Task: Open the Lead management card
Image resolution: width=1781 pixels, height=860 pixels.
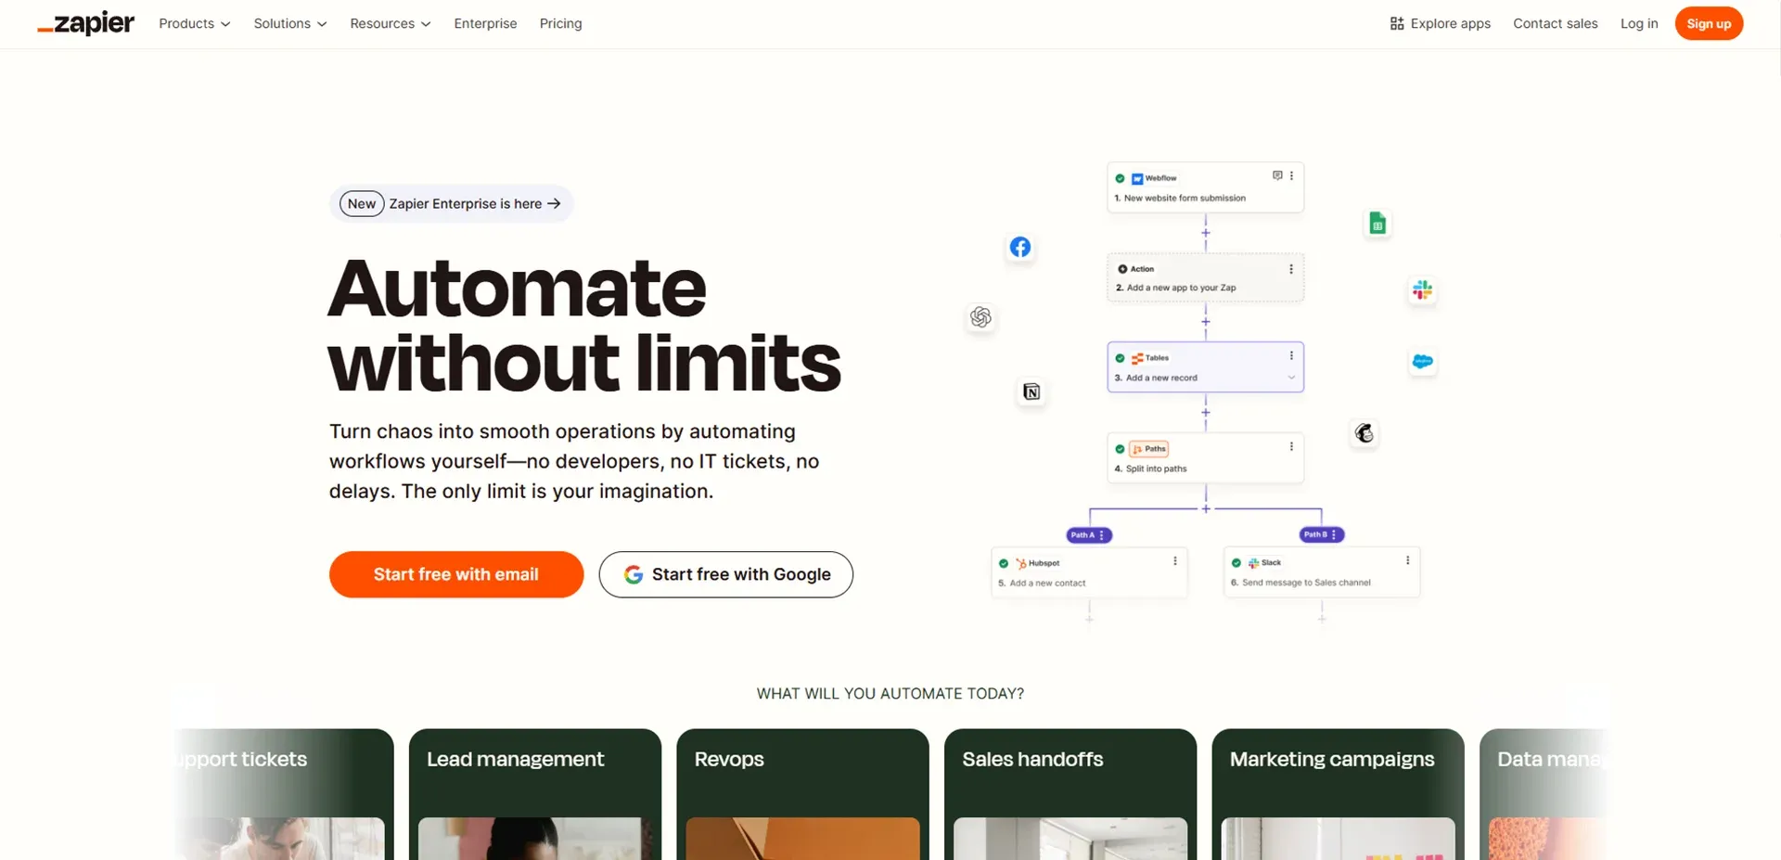Action: (x=535, y=794)
